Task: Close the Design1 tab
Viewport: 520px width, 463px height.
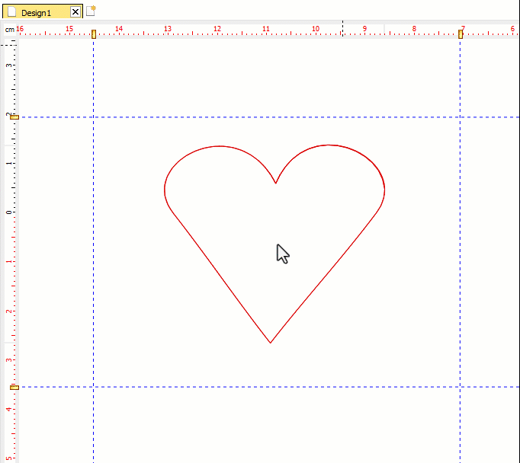Action: 75,12
